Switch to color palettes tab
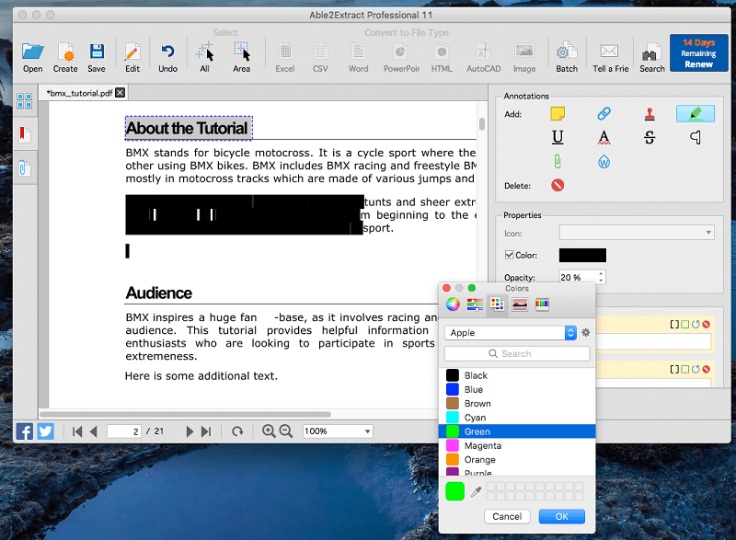 (497, 304)
